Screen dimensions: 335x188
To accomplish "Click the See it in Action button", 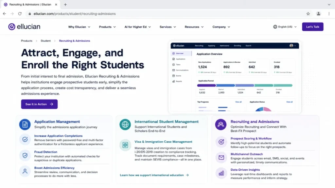I will click(39, 104).
